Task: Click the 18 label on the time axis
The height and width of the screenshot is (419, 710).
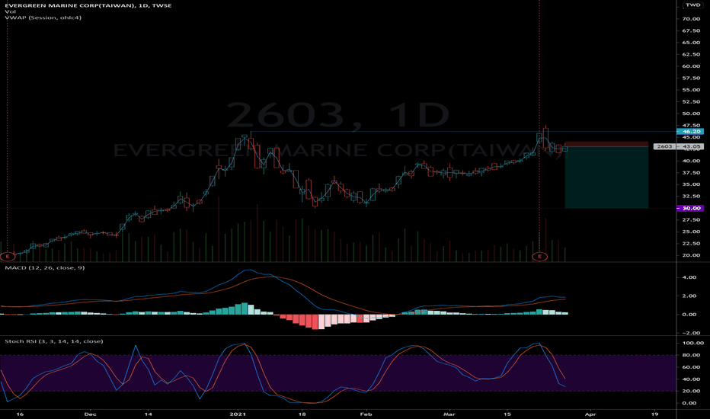Action: [x=302, y=414]
